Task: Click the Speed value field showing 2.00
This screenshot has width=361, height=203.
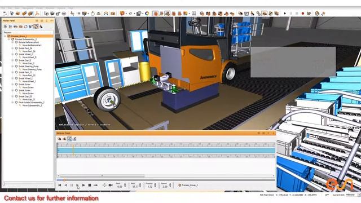Action: click(x=165, y=187)
